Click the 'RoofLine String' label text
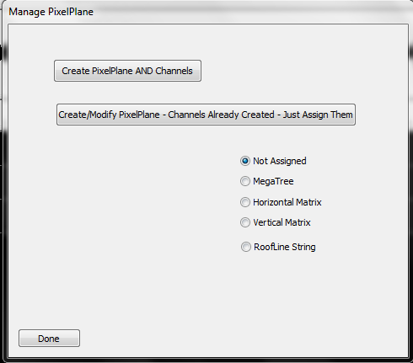The width and height of the screenshot is (413, 363). point(285,247)
